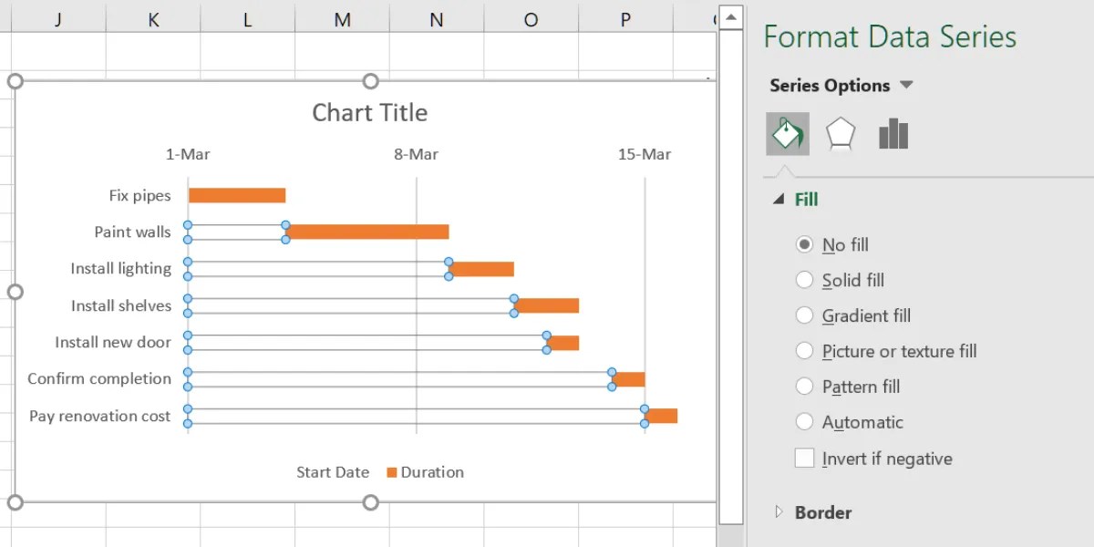Select the Solid fill option
This screenshot has height=547, width=1094.
(806, 280)
